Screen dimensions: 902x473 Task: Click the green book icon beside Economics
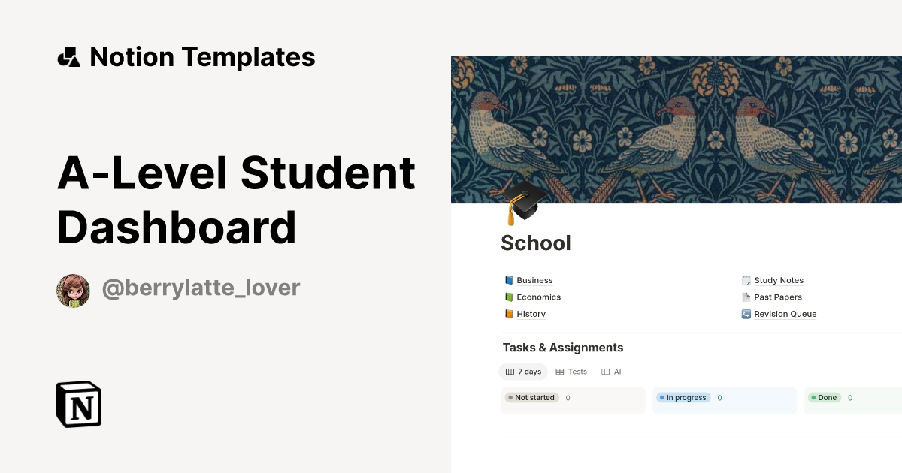509,297
